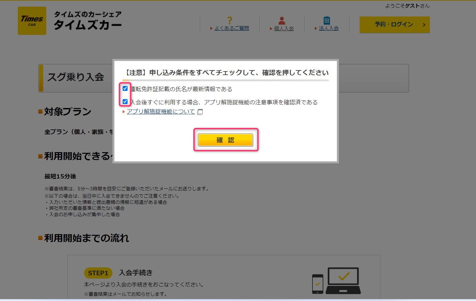Click the person icon above 個人入会
This screenshot has height=301, width=476.
282,21
